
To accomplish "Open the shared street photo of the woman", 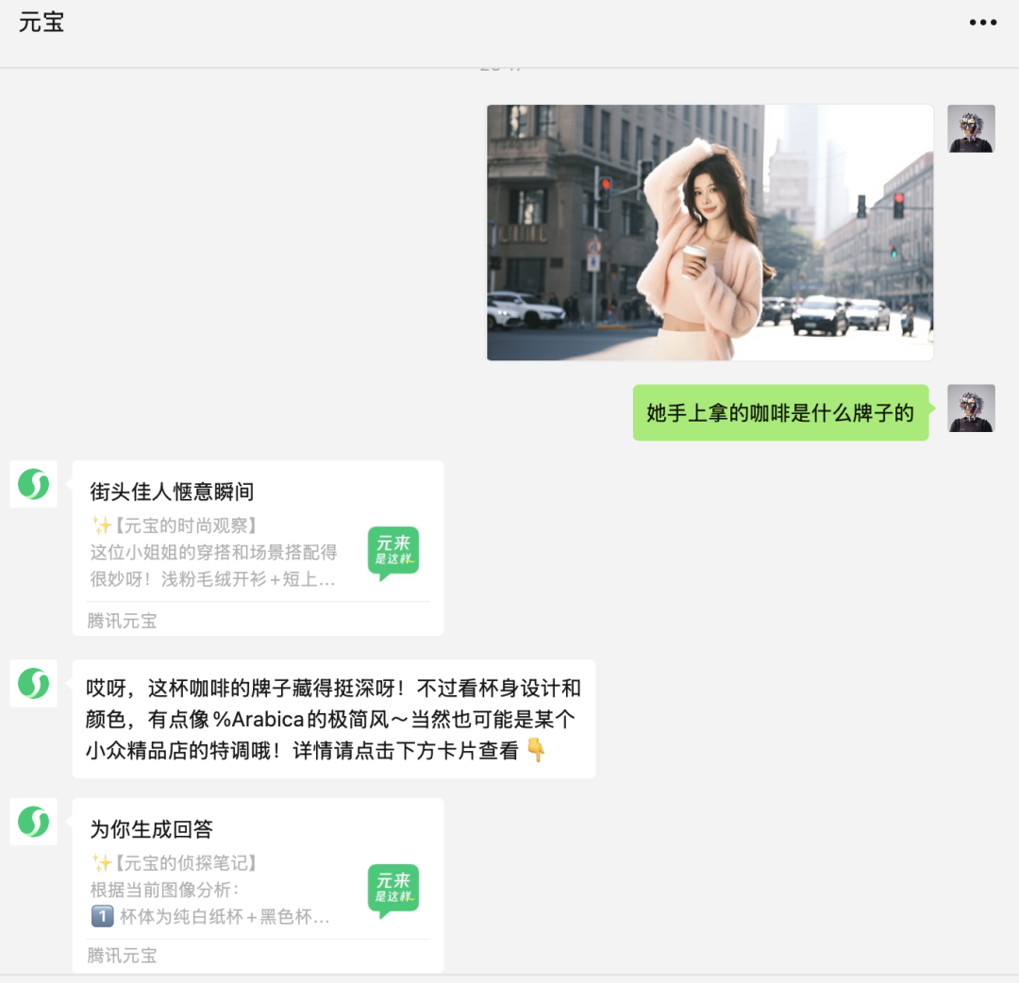I will pyautogui.click(x=710, y=233).
